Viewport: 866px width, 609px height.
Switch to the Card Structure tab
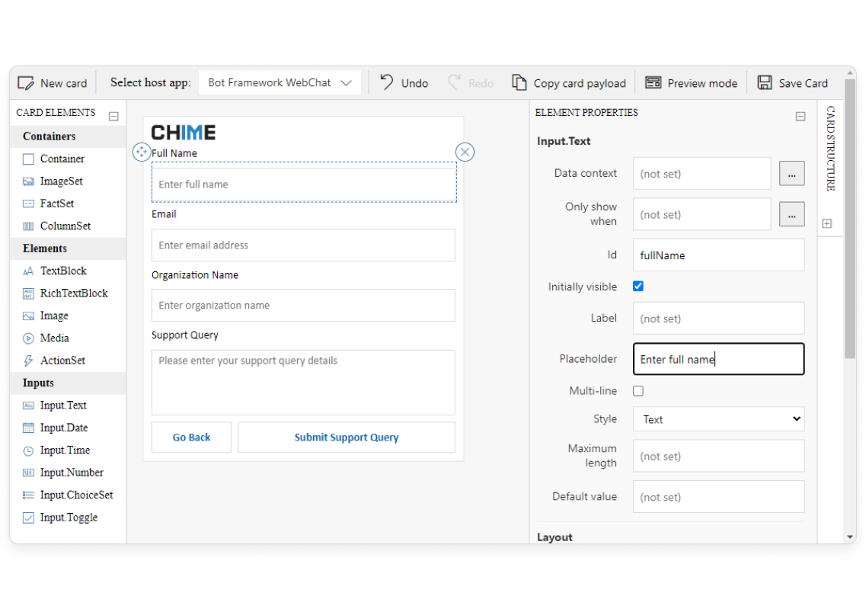click(829, 145)
